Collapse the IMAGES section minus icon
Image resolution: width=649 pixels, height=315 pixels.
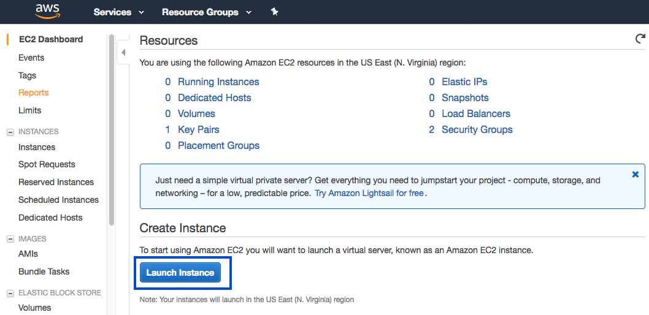(x=10, y=240)
